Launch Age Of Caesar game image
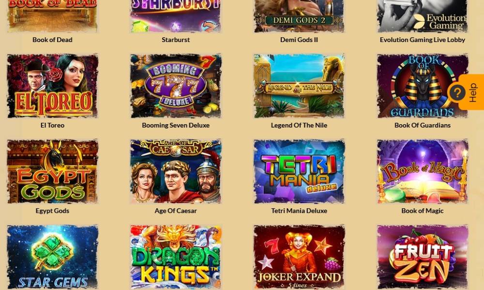 pos(176,172)
